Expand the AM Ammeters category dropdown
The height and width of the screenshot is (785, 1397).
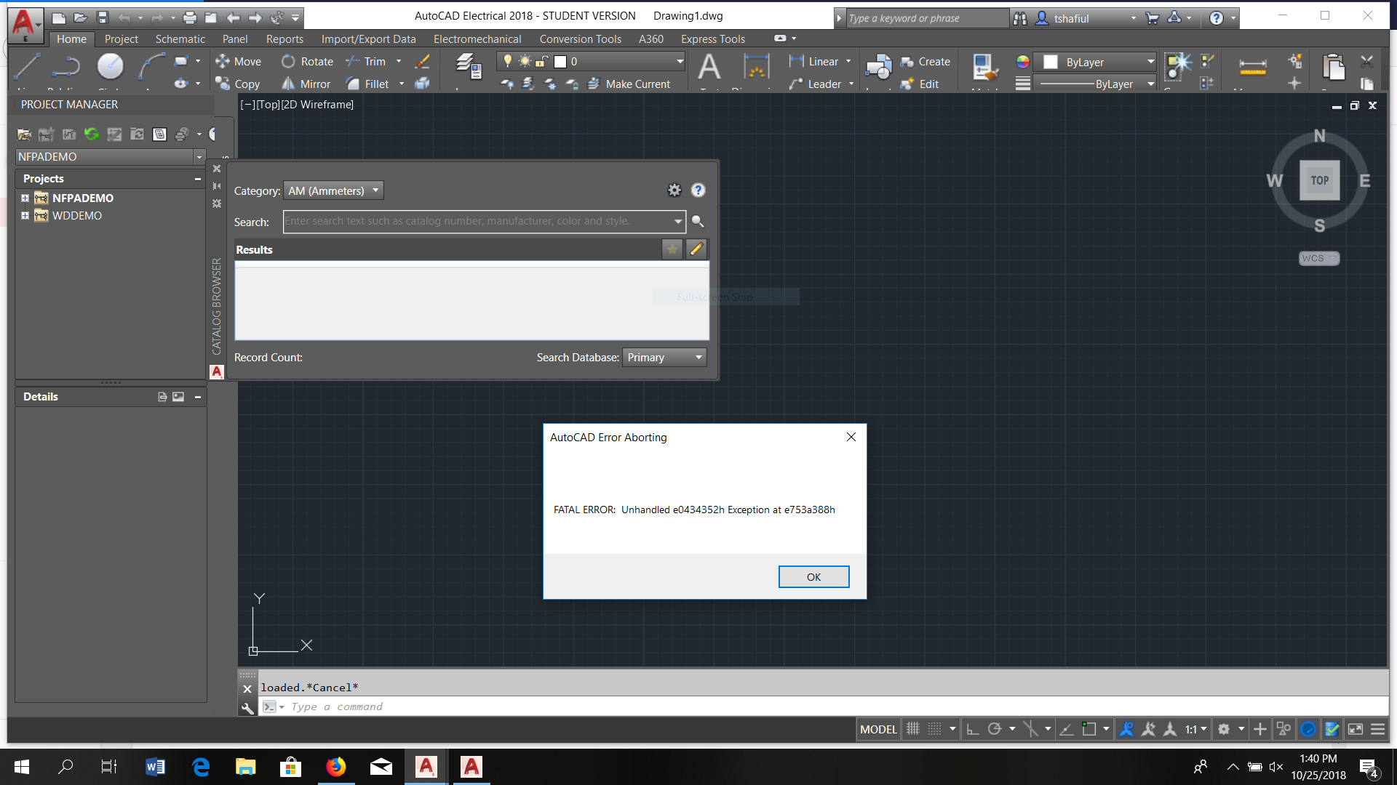pos(376,190)
